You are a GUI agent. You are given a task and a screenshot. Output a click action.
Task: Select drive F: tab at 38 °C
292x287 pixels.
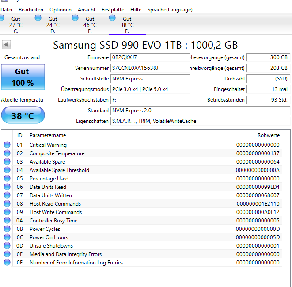coord(127,25)
